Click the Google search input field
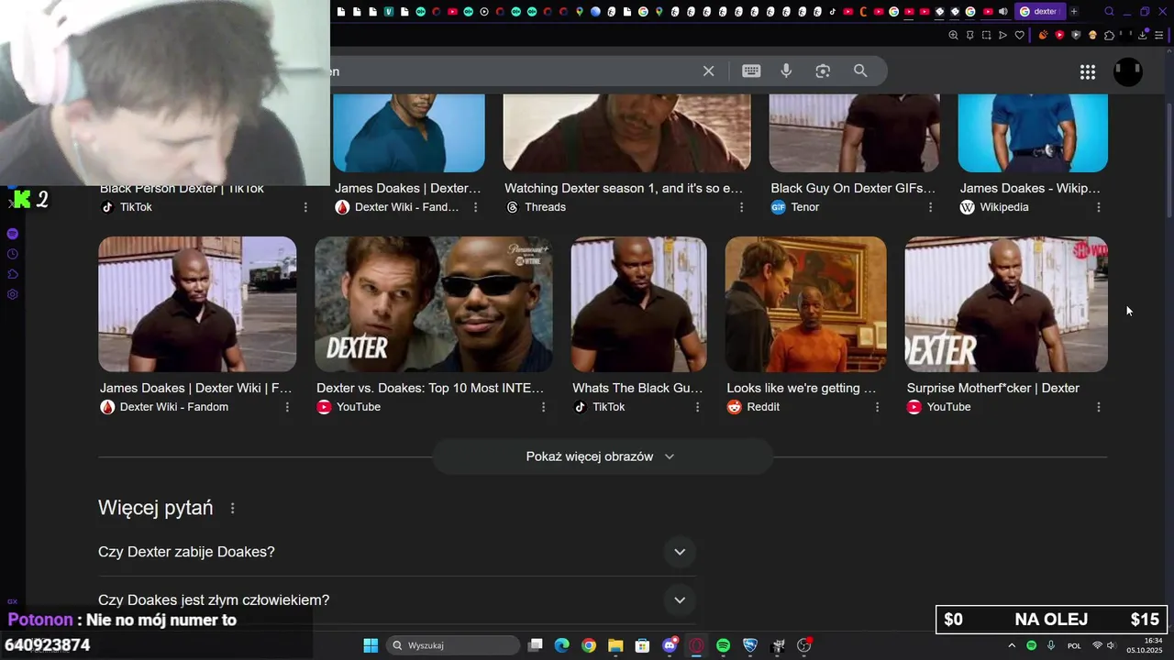Screen dimensions: 1174x660 point(514,71)
